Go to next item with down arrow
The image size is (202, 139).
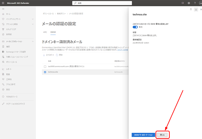(x=196, y=9)
